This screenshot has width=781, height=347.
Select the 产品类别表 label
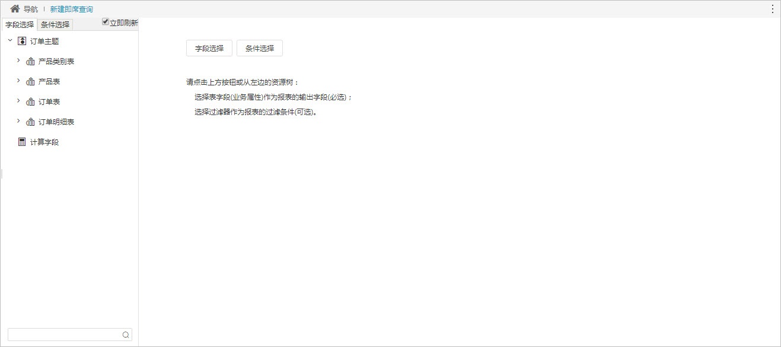tap(56, 62)
